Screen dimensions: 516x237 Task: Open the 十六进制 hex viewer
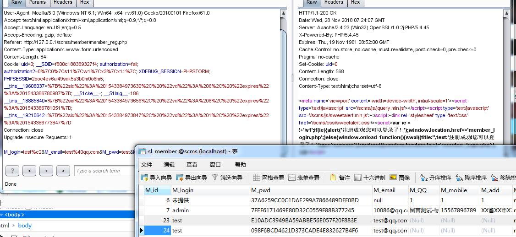point(369,178)
